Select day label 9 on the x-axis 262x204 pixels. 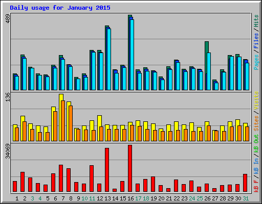pos(78,198)
